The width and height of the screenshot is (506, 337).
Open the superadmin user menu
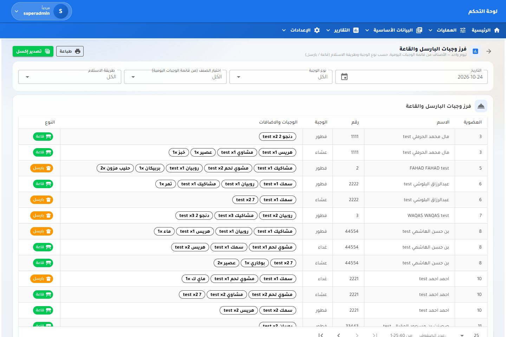(x=41, y=11)
